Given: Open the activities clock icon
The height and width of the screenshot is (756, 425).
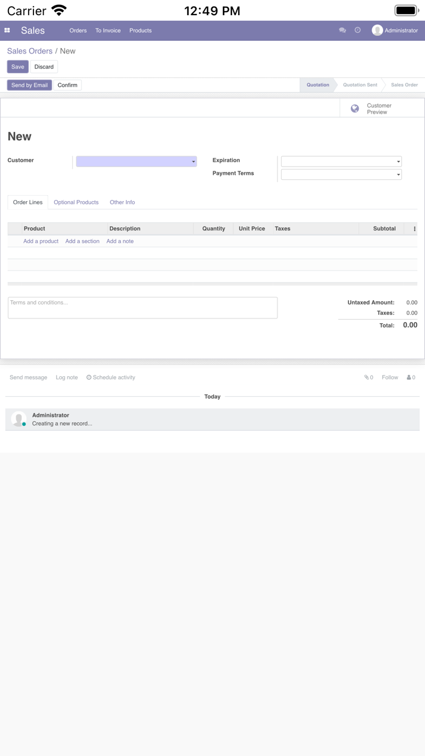Looking at the screenshot, I should pyautogui.click(x=358, y=30).
